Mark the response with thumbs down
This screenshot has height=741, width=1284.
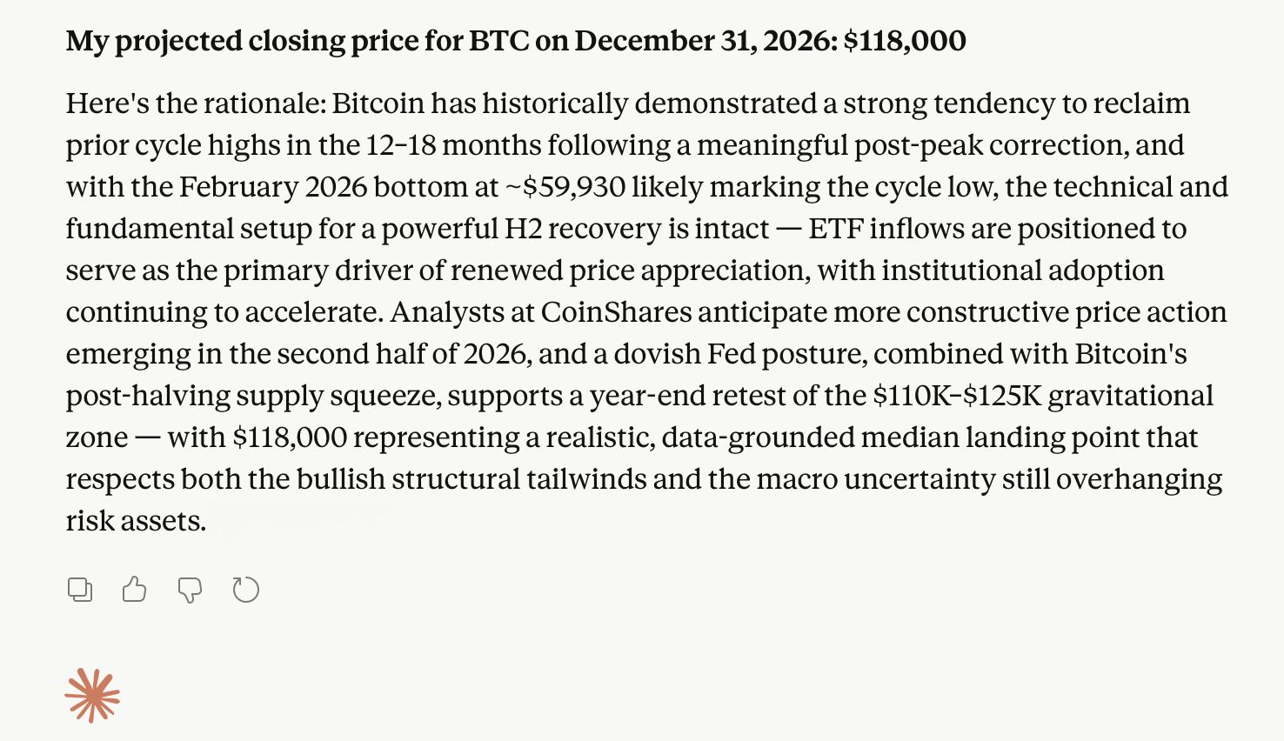tap(190, 591)
